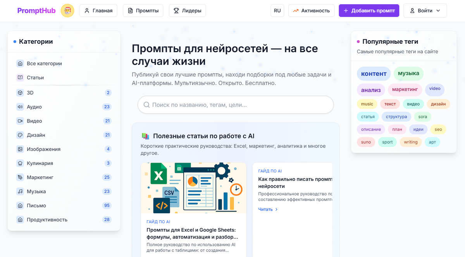Image resolution: width=465 pixels, height=257 pixels.
Task: Select the видео tag
Action: [413, 104]
